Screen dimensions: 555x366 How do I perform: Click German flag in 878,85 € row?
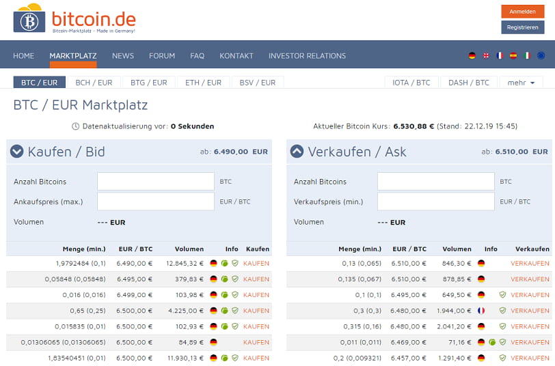(481, 279)
